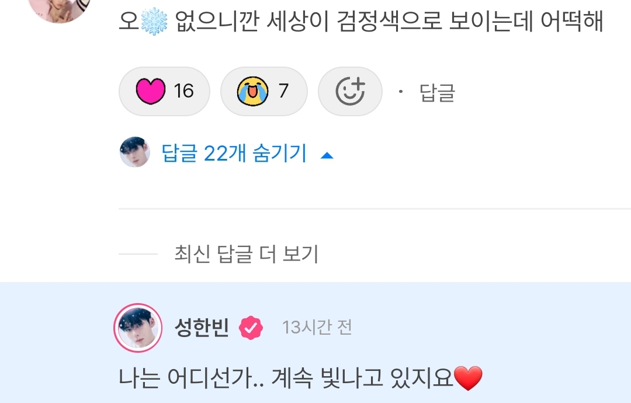Expand 최신 답글 더 보기

tap(247, 254)
